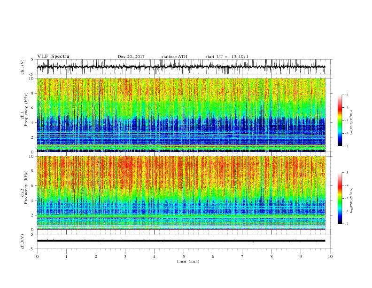Click the "ch.3(V)" waveform axis label
372x288 pixels.
tap(23, 241)
